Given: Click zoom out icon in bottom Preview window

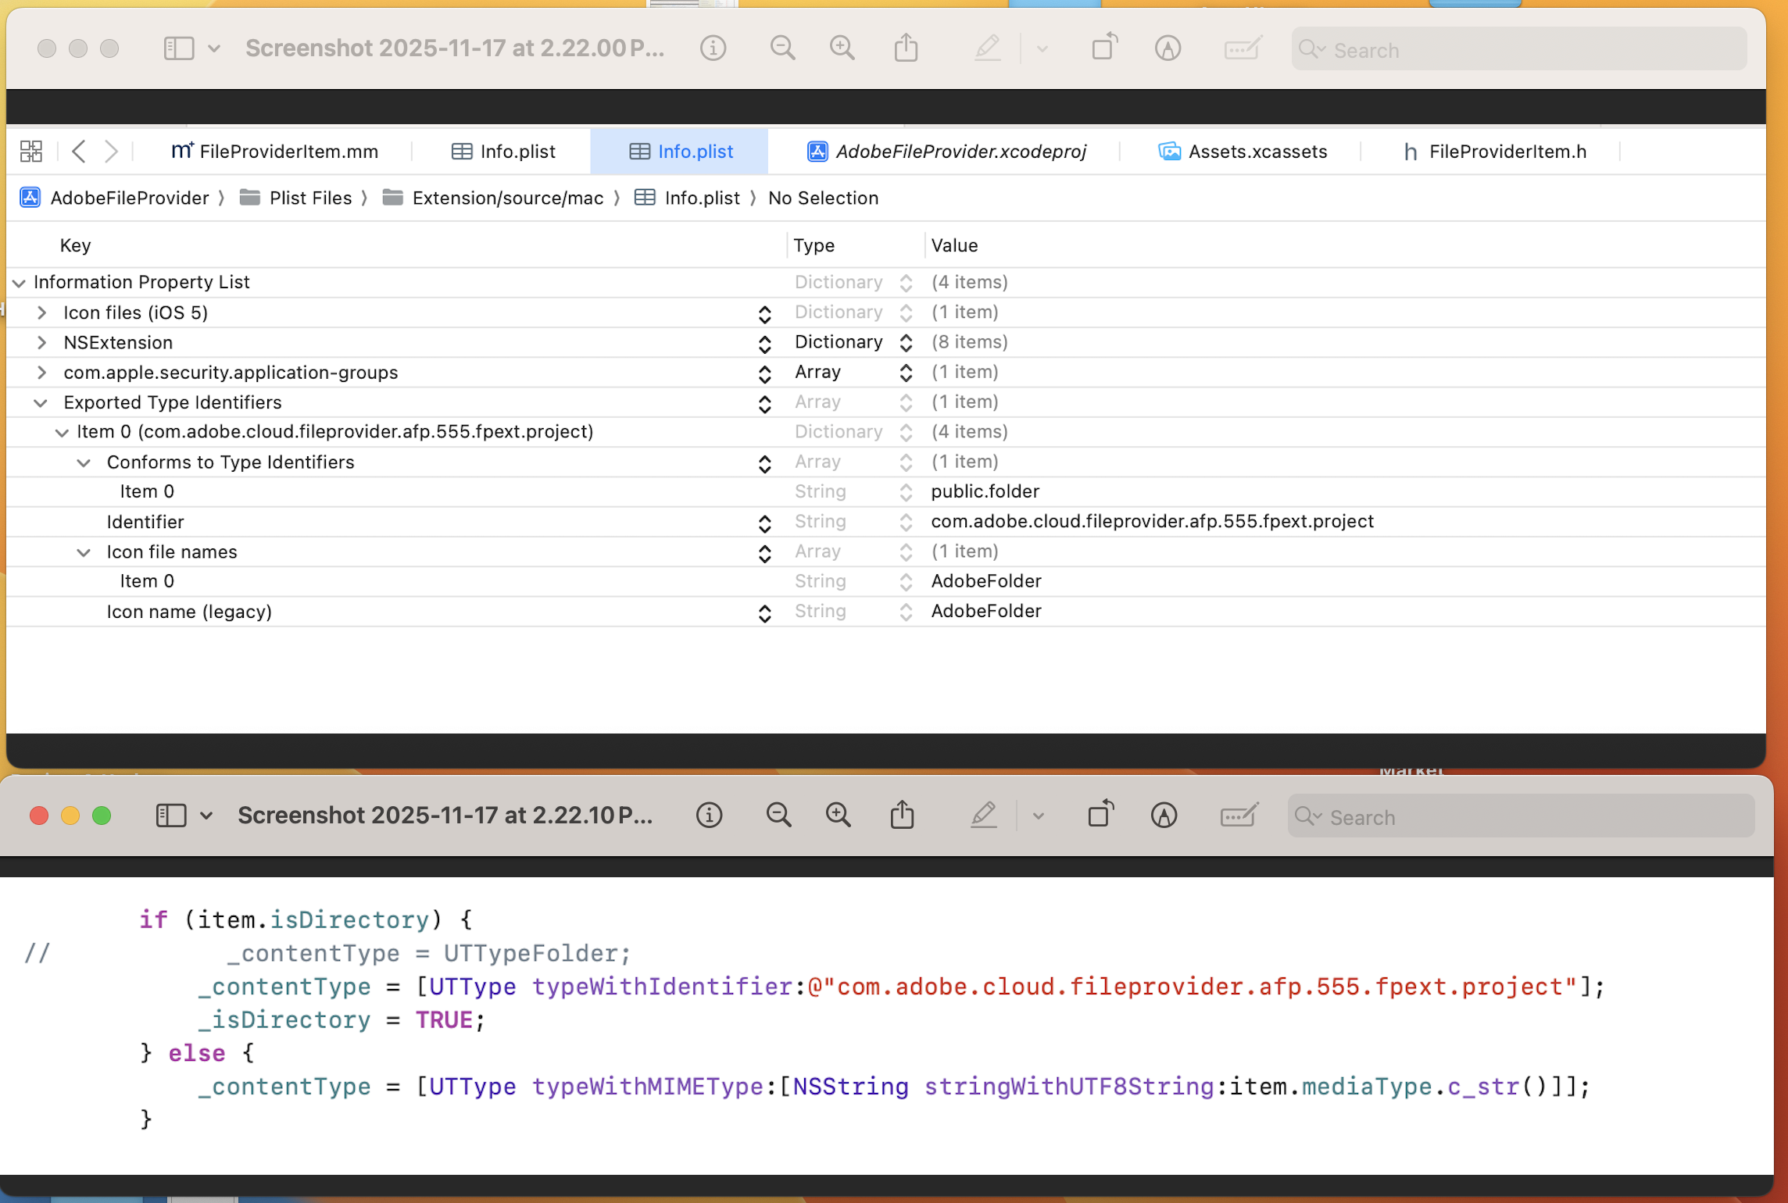Looking at the screenshot, I should (x=778, y=816).
